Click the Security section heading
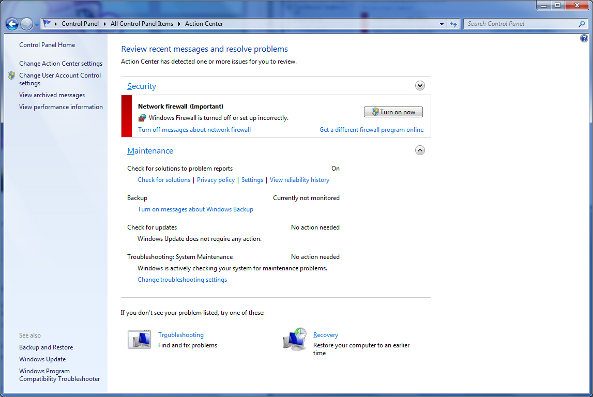 coord(142,86)
